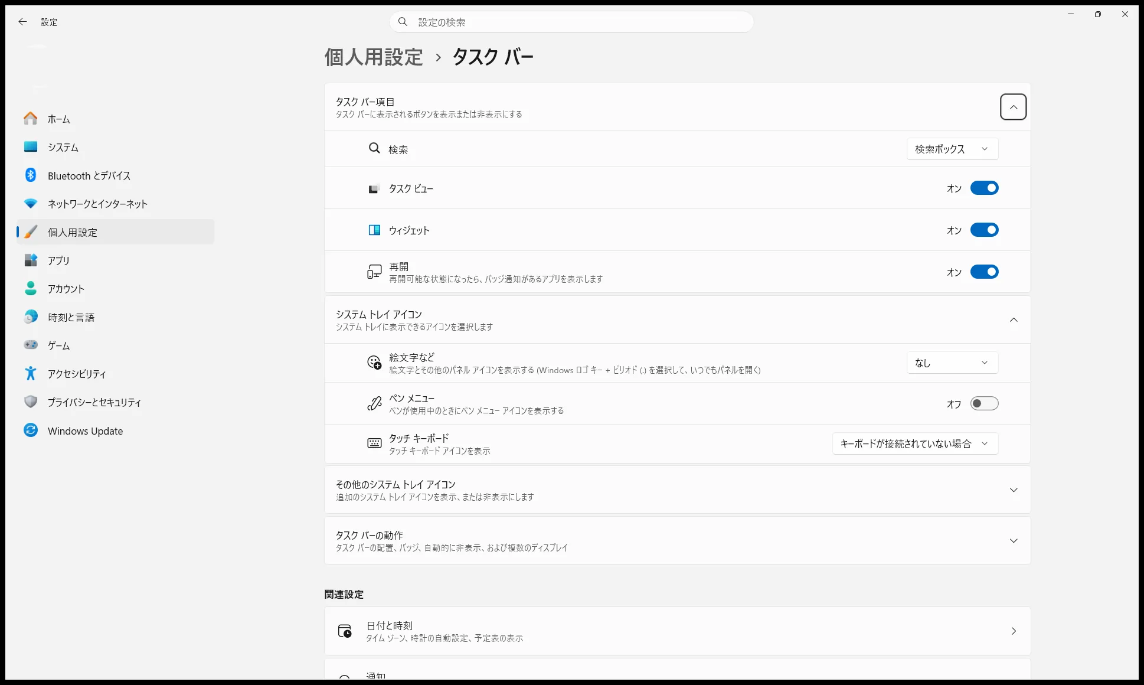Click the 再開 device icon

click(x=374, y=272)
